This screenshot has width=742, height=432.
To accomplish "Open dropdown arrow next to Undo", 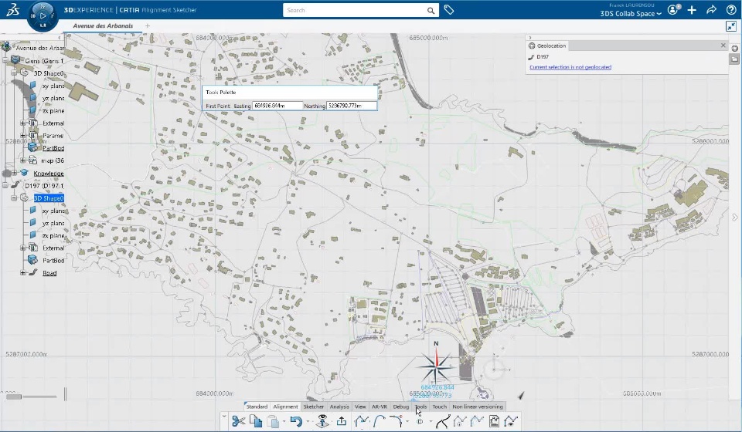I will (x=308, y=421).
